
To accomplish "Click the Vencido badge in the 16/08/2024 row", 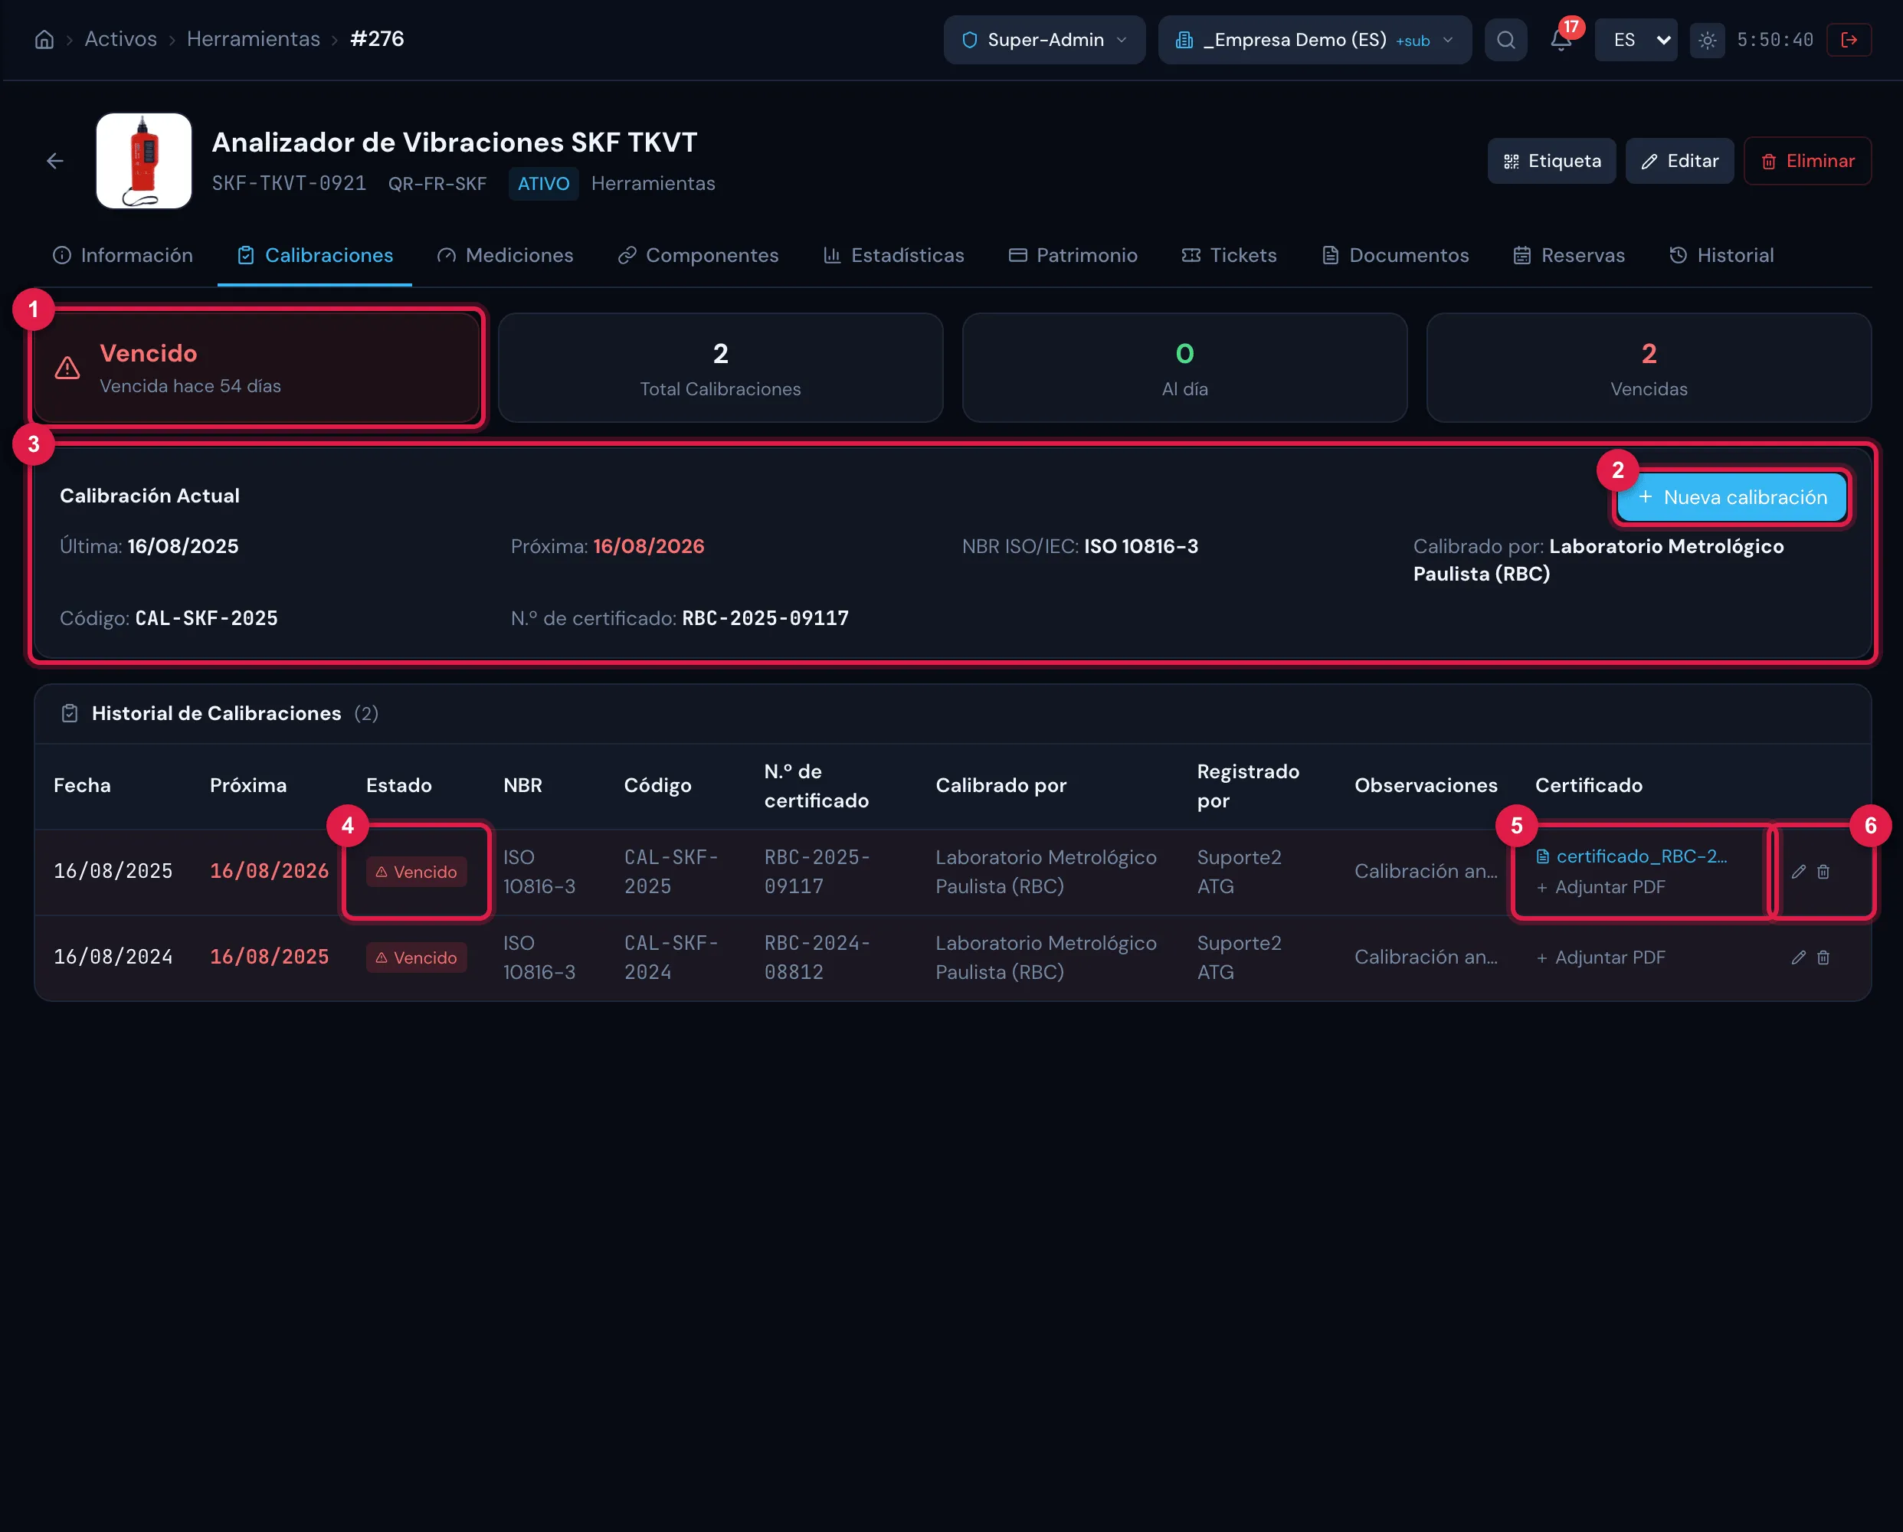I will click(417, 957).
